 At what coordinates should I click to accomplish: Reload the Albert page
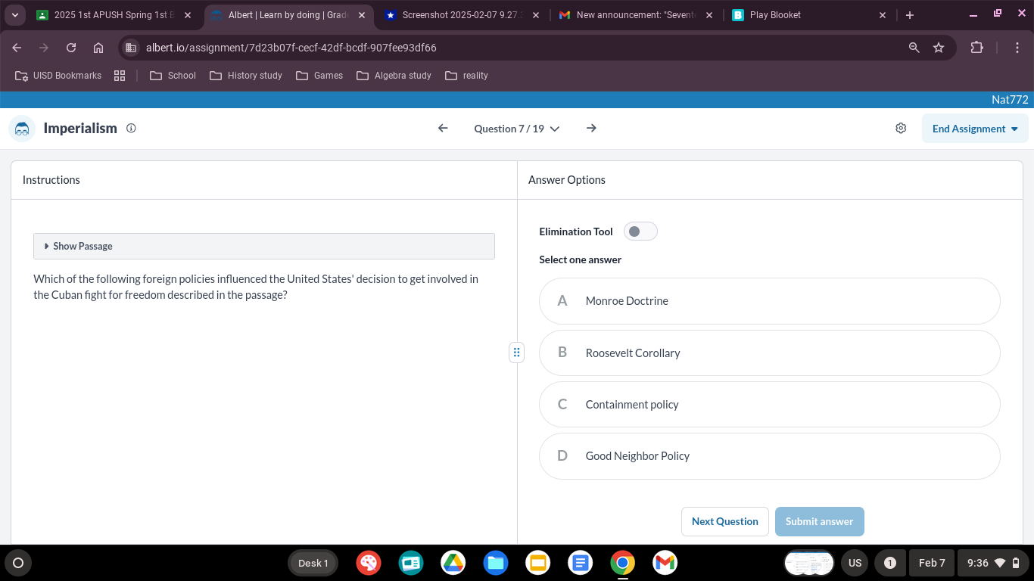(71, 48)
